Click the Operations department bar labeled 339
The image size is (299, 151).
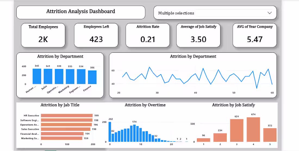point(59,76)
